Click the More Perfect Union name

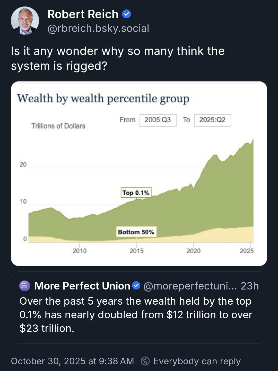tap(82, 286)
